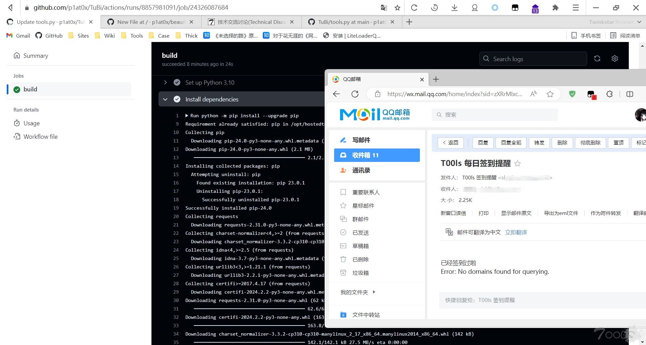Screen dimensions: 646x345
Task: Open the purple extension with badge 13
Action: pyautogui.click(x=535, y=8)
